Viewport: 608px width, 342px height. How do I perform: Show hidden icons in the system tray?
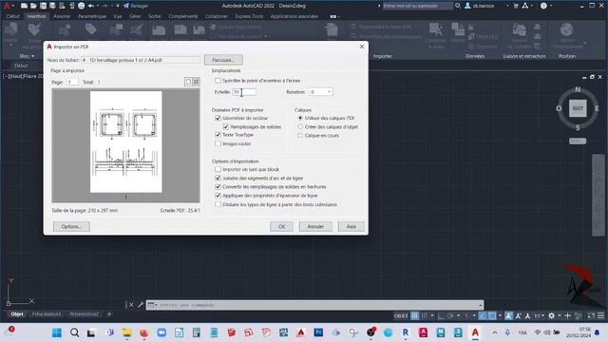[x=495, y=332]
